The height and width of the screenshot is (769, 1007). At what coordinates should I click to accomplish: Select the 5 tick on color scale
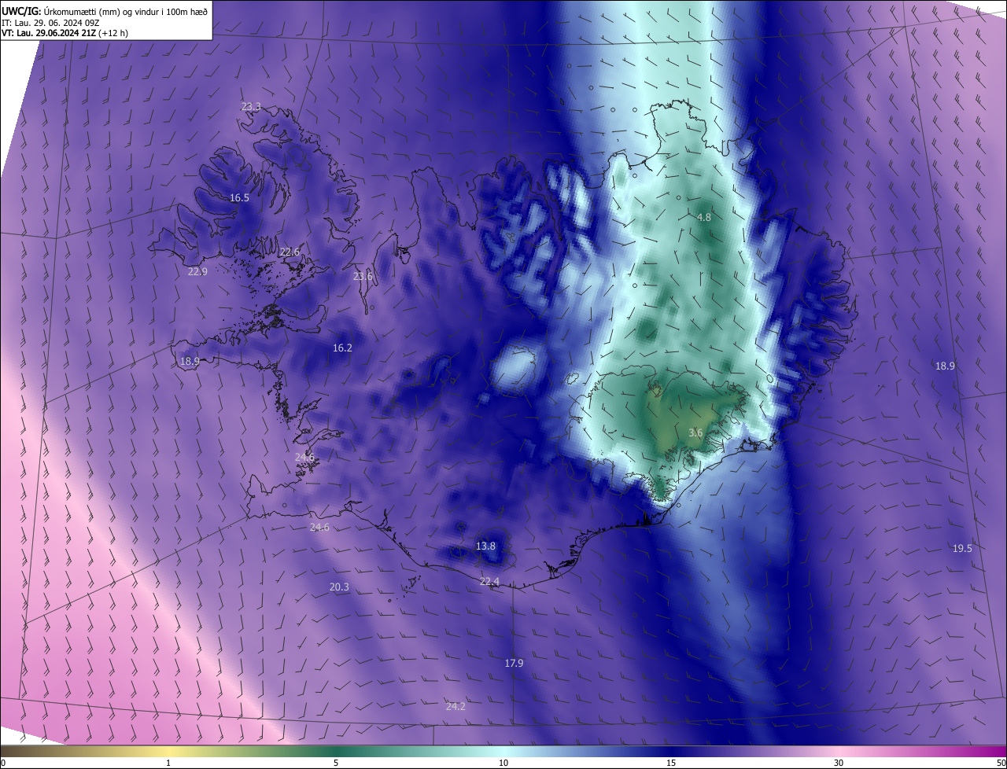(x=336, y=763)
